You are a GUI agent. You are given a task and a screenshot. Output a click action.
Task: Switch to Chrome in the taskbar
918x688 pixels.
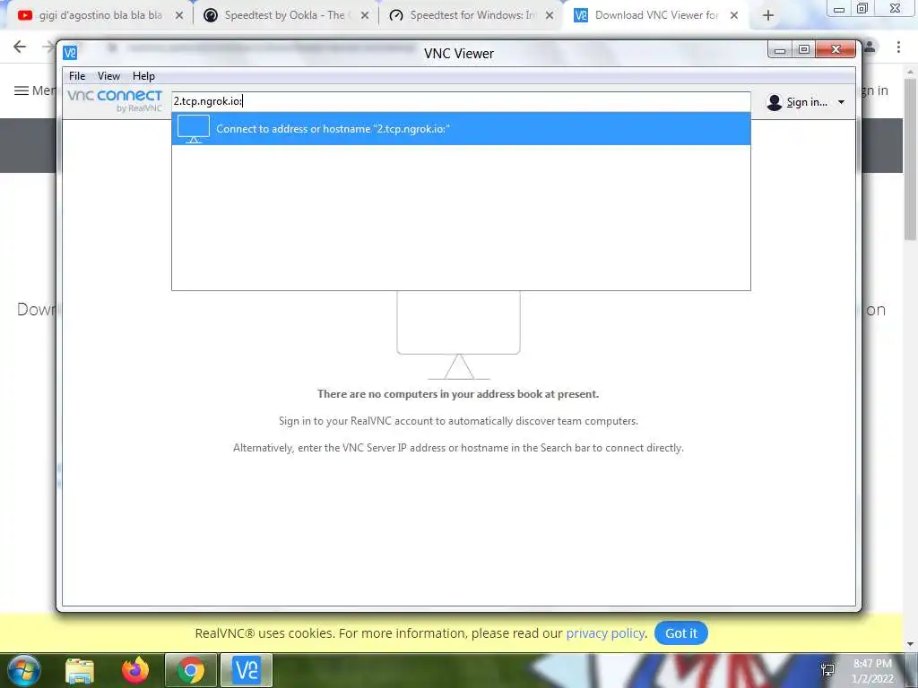pos(191,670)
